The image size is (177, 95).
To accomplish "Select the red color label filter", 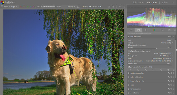I will [21, 7].
